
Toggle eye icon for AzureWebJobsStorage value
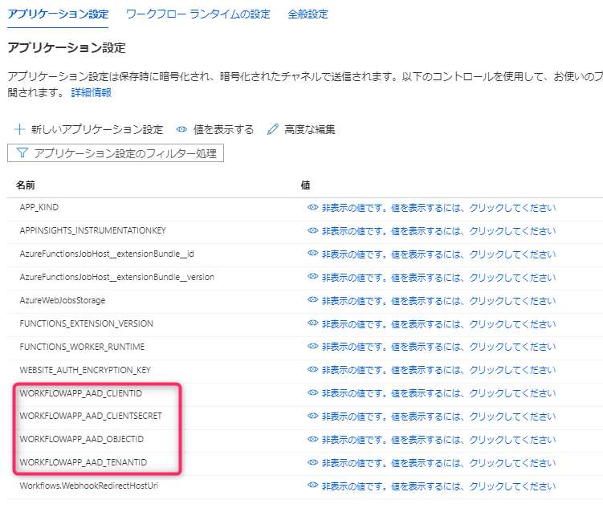click(312, 299)
